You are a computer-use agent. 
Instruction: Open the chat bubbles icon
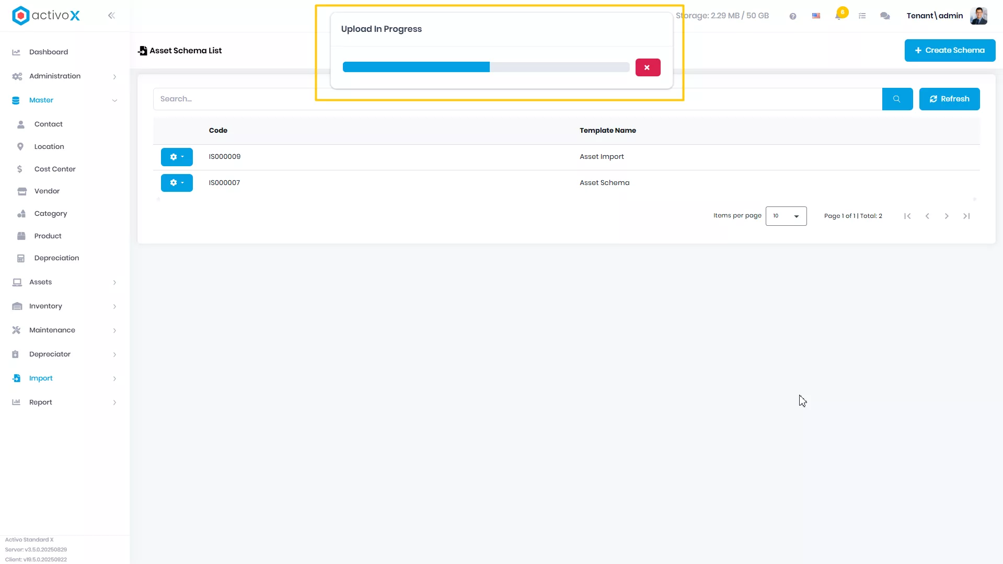pyautogui.click(x=885, y=16)
